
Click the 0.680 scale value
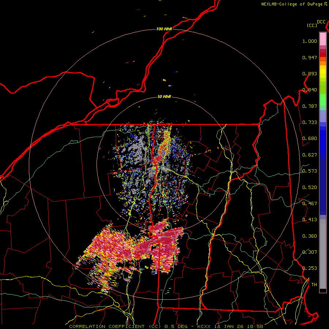[310, 139]
